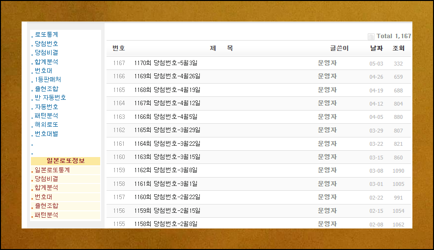
Task: Click post number 1163
Action: [119, 117]
